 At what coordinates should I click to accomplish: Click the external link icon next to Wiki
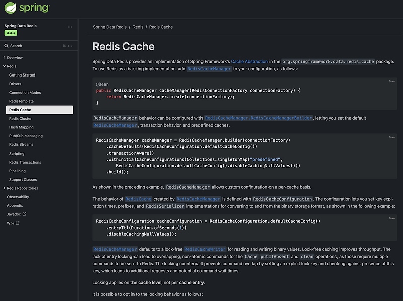[18, 223]
